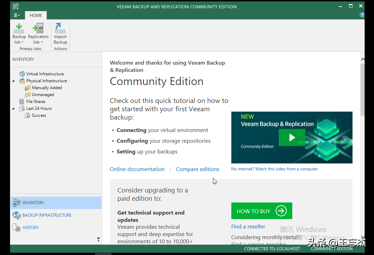Select Virtual Infrastructure in the tree

point(45,74)
